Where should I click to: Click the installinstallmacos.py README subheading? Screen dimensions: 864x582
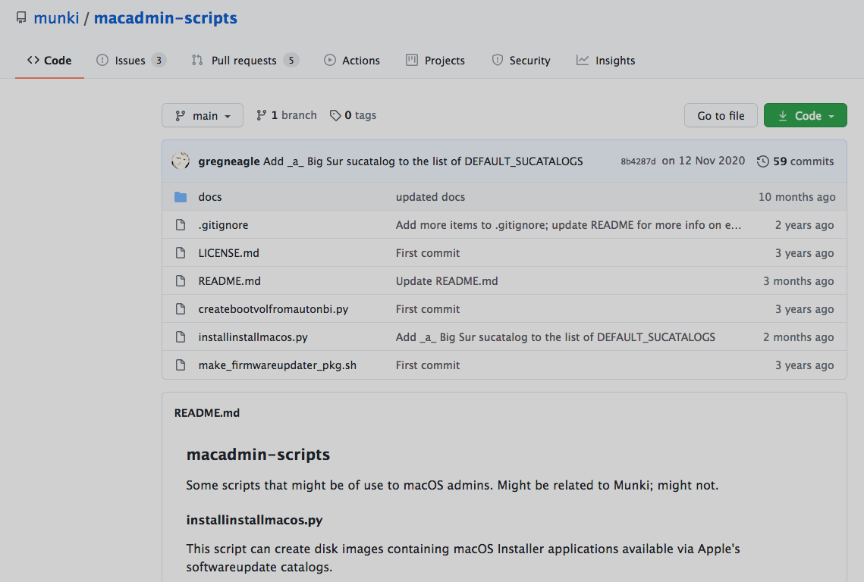pyautogui.click(x=254, y=520)
